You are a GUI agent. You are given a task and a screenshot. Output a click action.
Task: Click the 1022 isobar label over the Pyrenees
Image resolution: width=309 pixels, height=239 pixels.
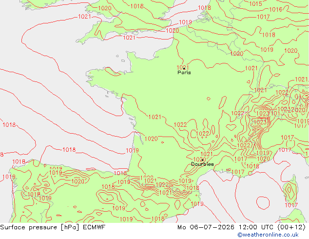coord(162,185)
